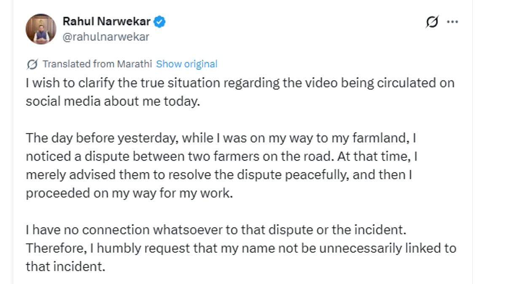Viewport: 506px width, 284px height.
Task: Click the line 'social media about me today.'
Action: 113,101
